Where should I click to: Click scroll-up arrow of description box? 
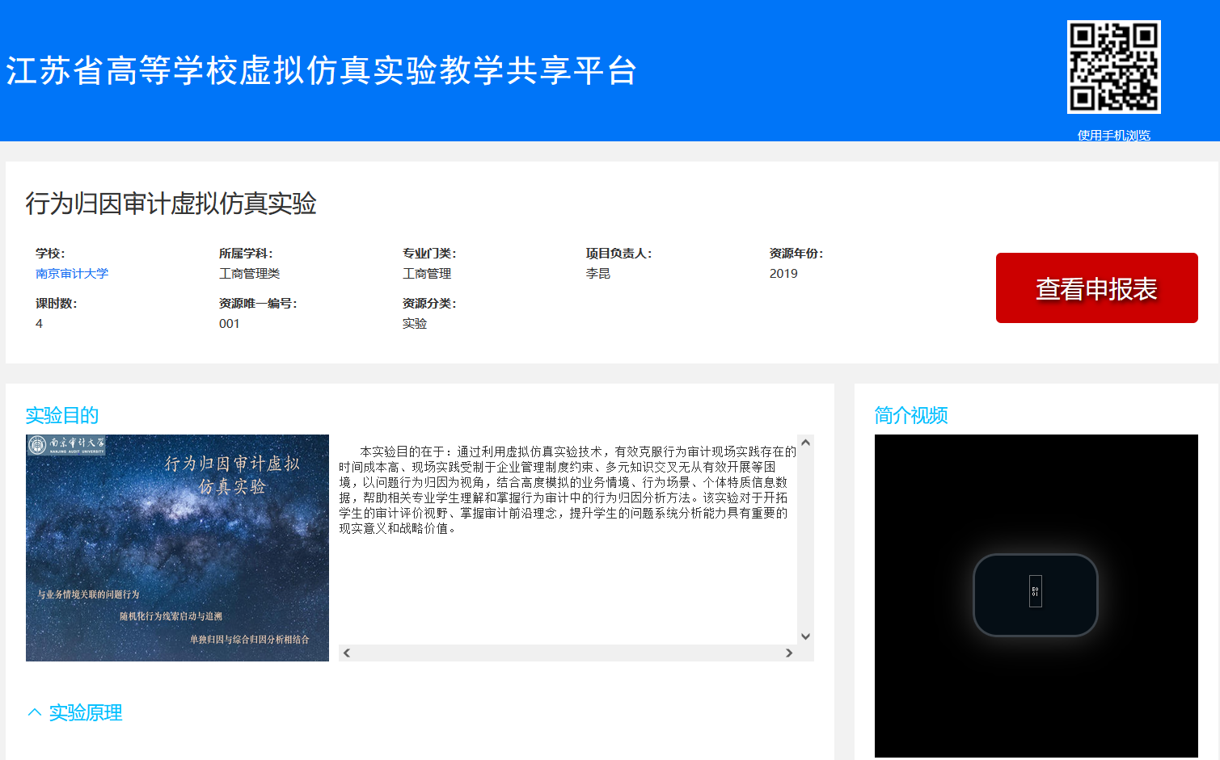pos(805,443)
